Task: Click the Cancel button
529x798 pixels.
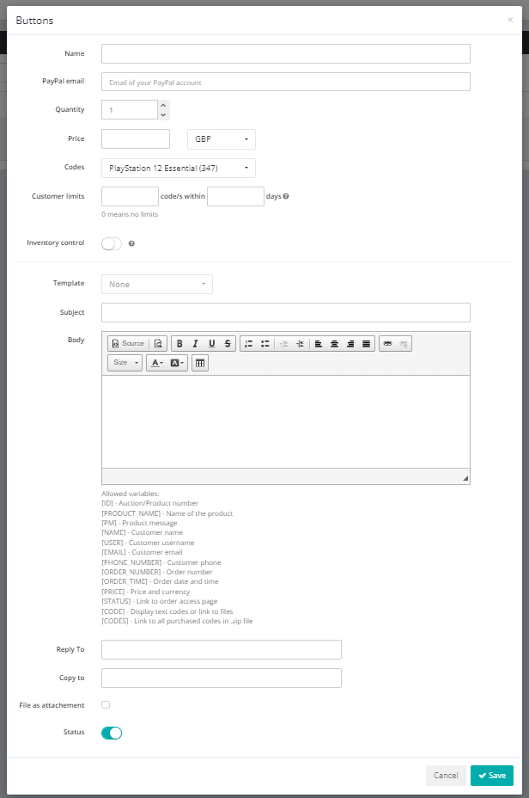Action: [446, 776]
